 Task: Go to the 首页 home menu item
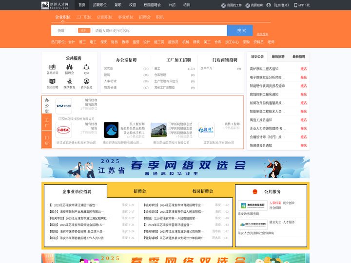82,5
